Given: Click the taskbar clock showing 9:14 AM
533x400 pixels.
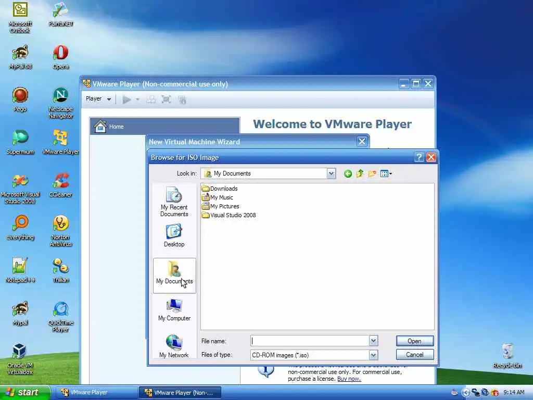Looking at the screenshot, I should tap(514, 393).
